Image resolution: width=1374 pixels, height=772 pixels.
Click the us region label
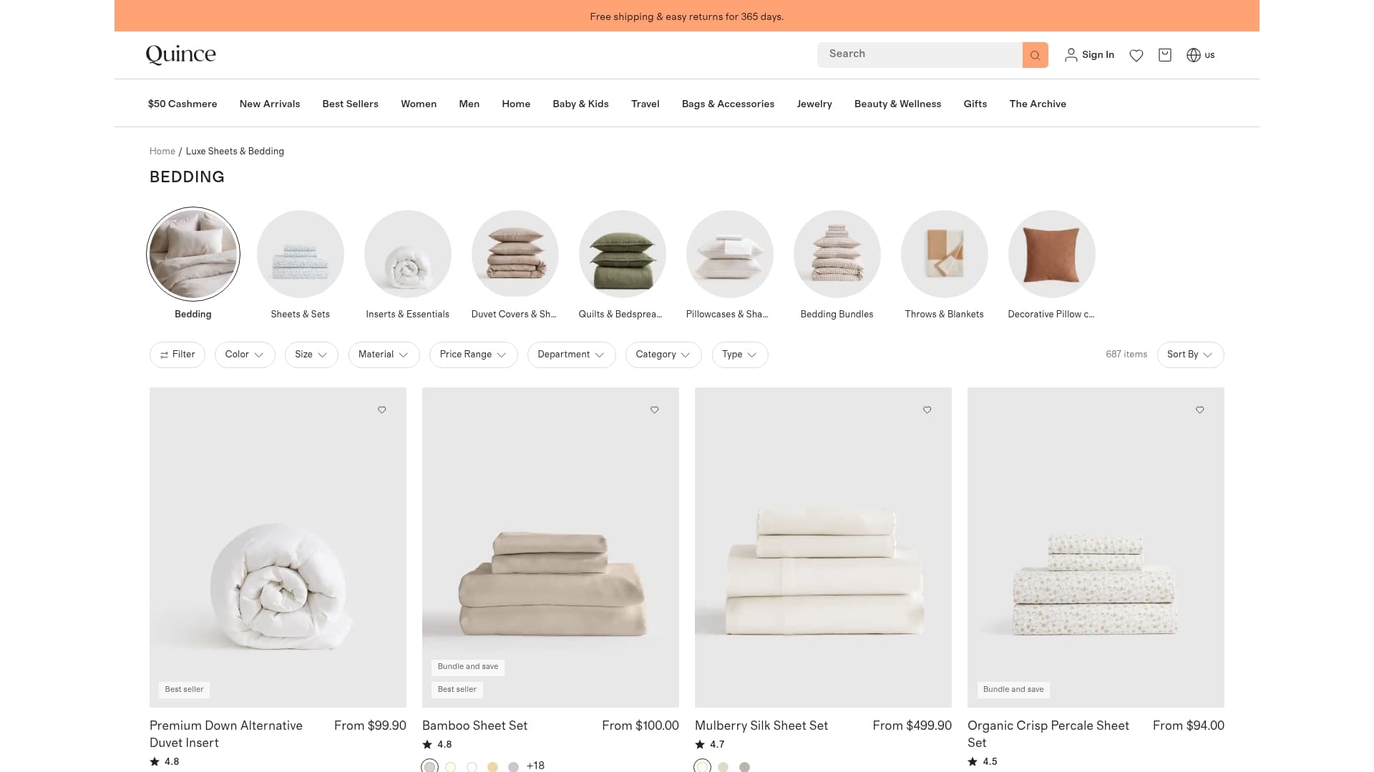click(x=1209, y=55)
